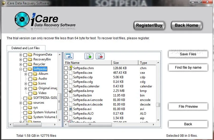This screenshot has width=214, height=140.
Task: Click the Softpedia.chm help file icon
Action: tap(71, 68)
